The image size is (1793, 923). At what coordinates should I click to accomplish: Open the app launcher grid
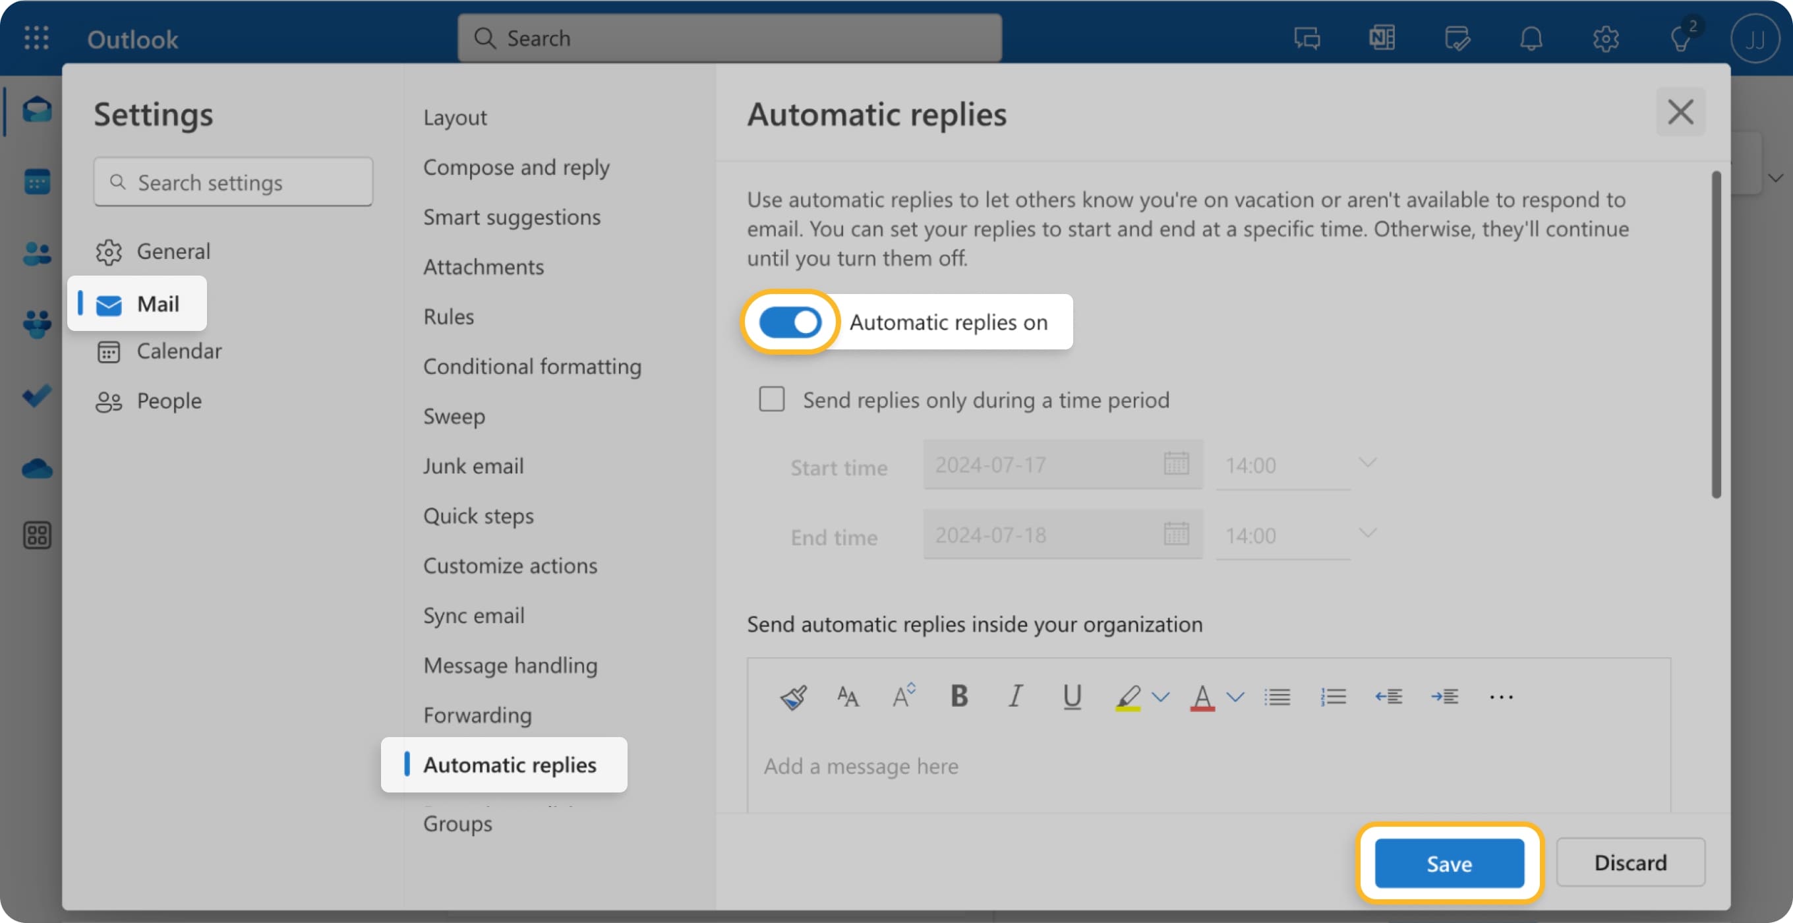click(36, 38)
